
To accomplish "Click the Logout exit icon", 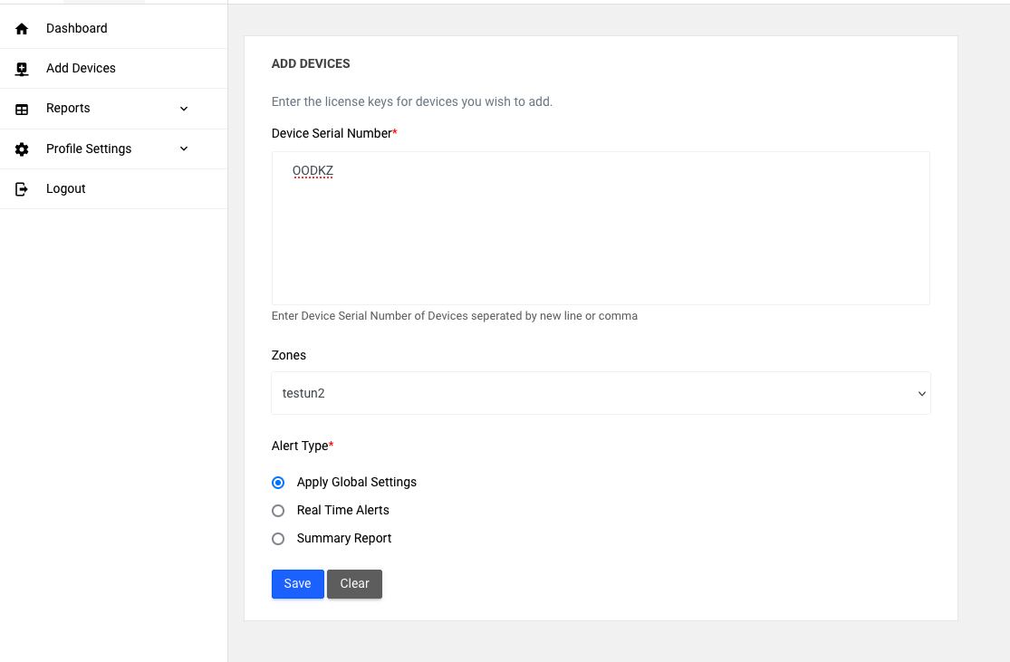I will tap(23, 189).
